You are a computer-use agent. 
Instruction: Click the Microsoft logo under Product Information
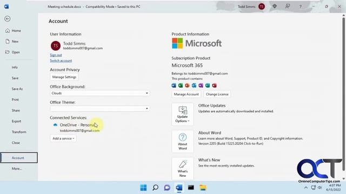pos(197,43)
